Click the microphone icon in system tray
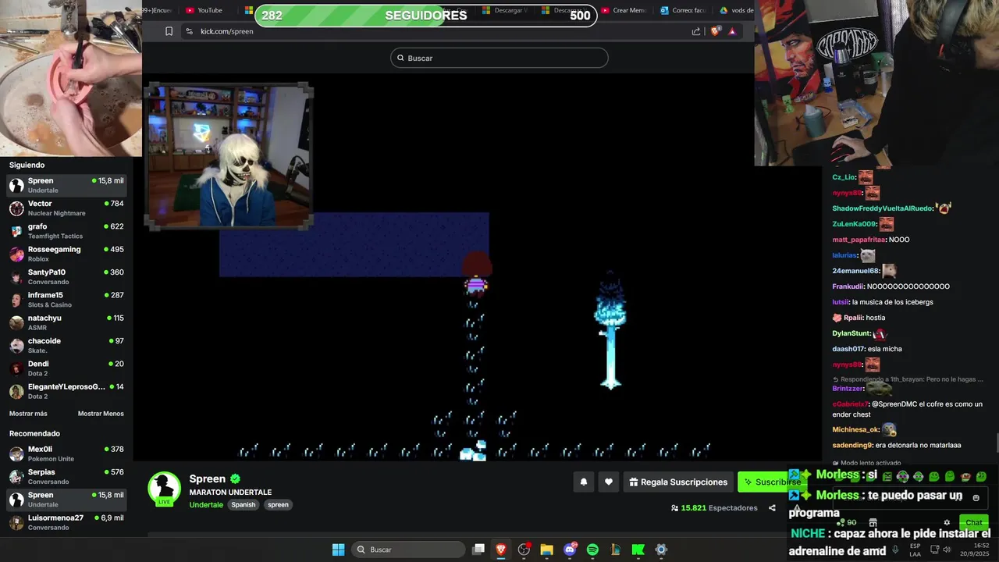The height and width of the screenshot is (562, 999). [x=895, y=550]
